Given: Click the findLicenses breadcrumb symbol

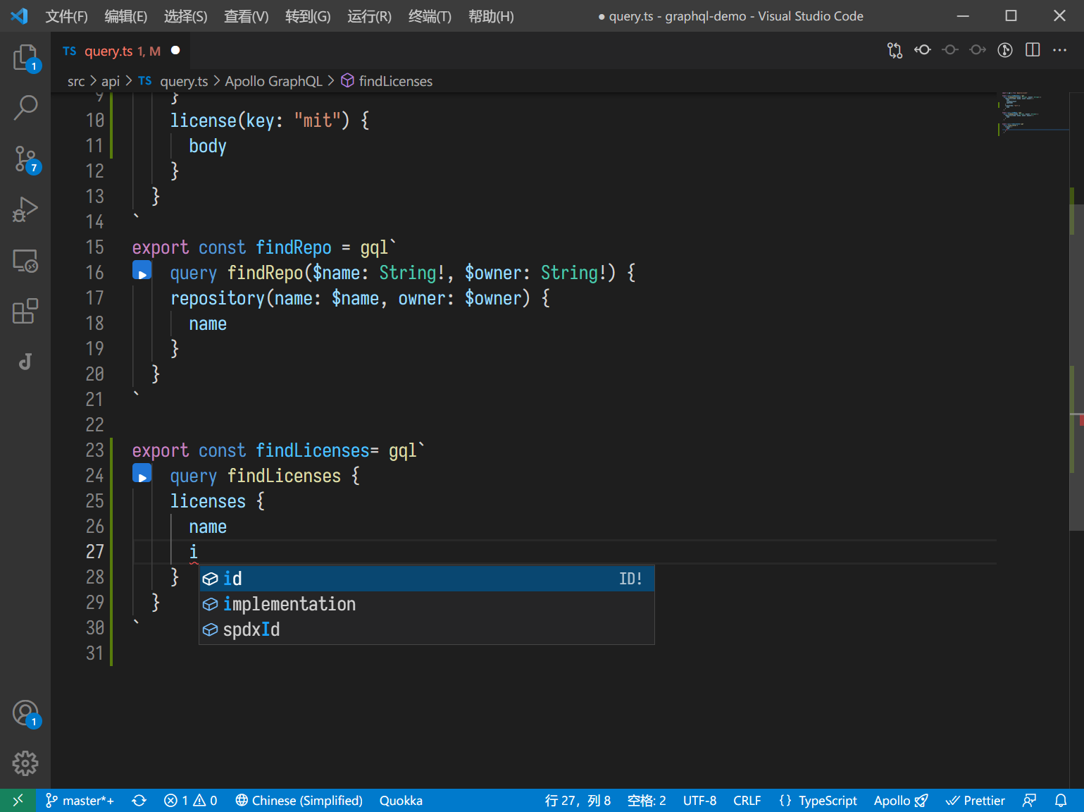Looking at the screenshot, I should [x=387, y=81].
